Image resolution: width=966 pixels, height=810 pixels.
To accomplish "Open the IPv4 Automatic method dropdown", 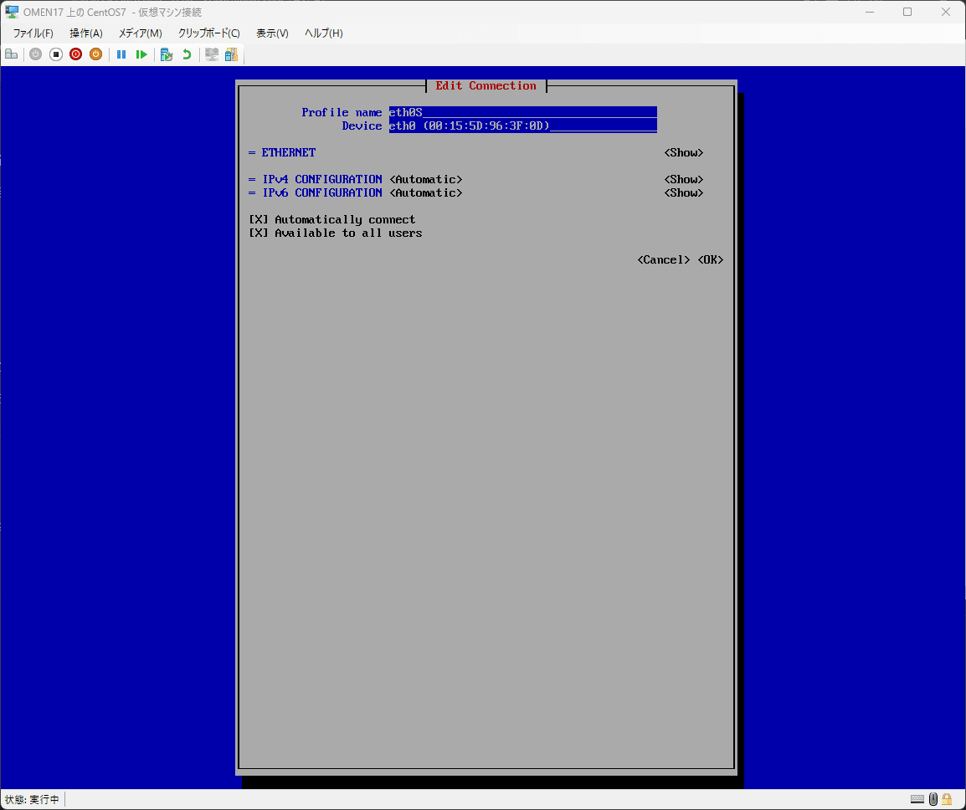I will (x=426, y=180).
